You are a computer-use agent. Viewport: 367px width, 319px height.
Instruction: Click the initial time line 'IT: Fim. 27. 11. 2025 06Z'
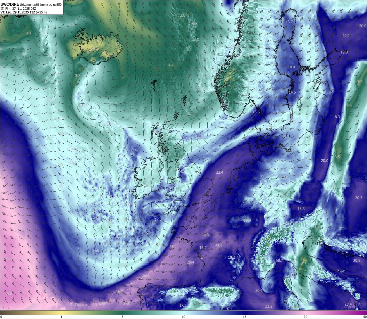click(18, 9)
